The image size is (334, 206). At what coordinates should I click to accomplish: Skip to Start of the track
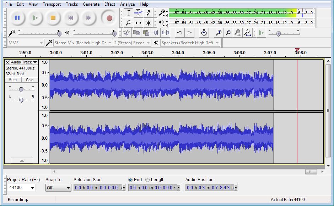pyautogui.click(x=71, y=18)
